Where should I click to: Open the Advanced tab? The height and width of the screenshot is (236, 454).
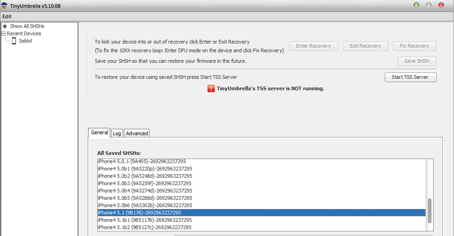137,133
